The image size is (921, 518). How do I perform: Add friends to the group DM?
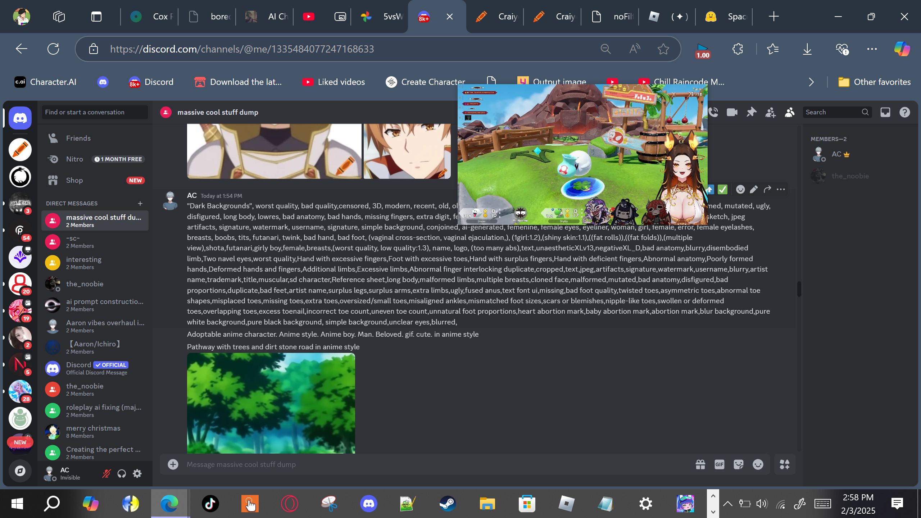click(770, 112)
